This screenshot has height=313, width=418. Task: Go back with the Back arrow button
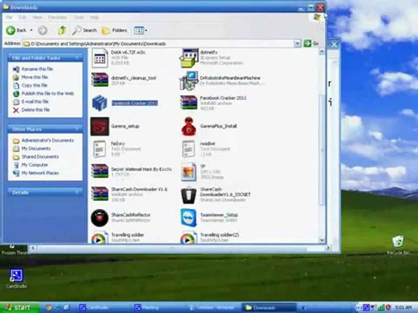(16, 30)
